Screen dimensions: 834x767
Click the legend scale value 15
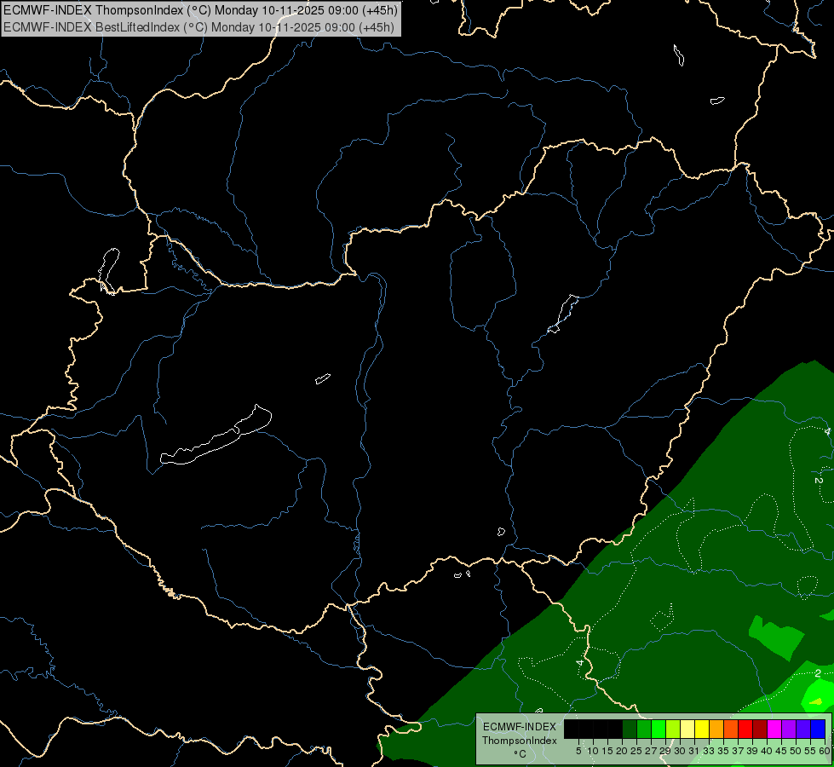(607, 751)
